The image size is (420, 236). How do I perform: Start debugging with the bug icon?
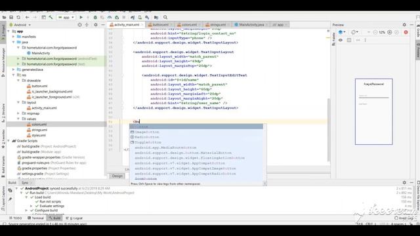[x=95, y=18]
